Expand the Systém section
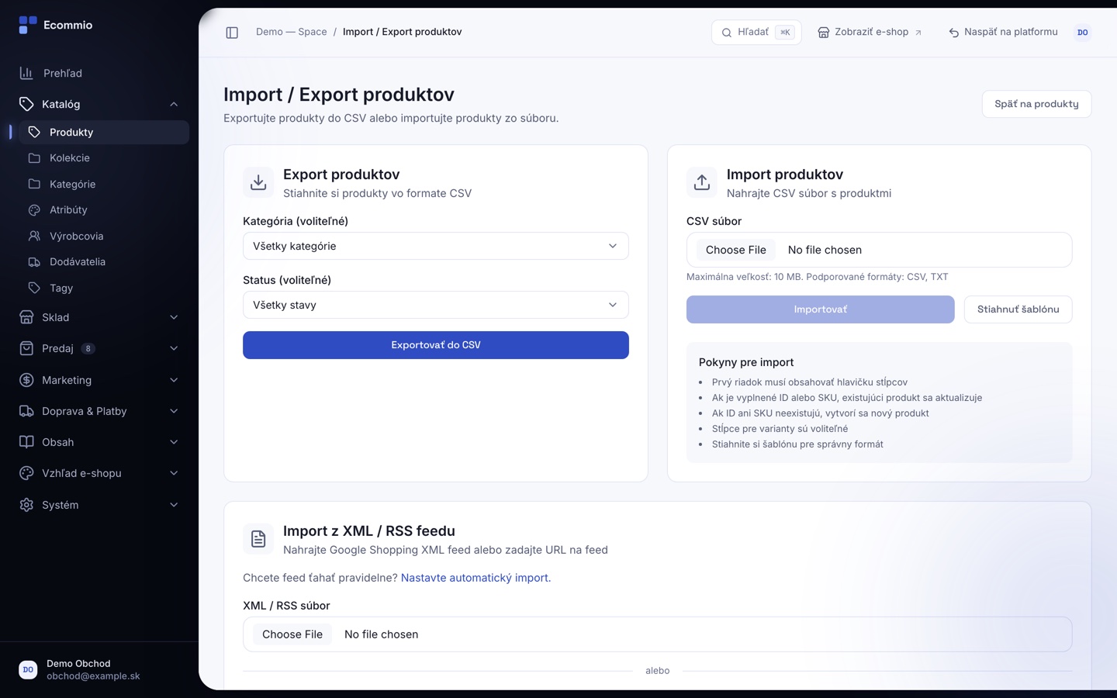 (99, 505)
